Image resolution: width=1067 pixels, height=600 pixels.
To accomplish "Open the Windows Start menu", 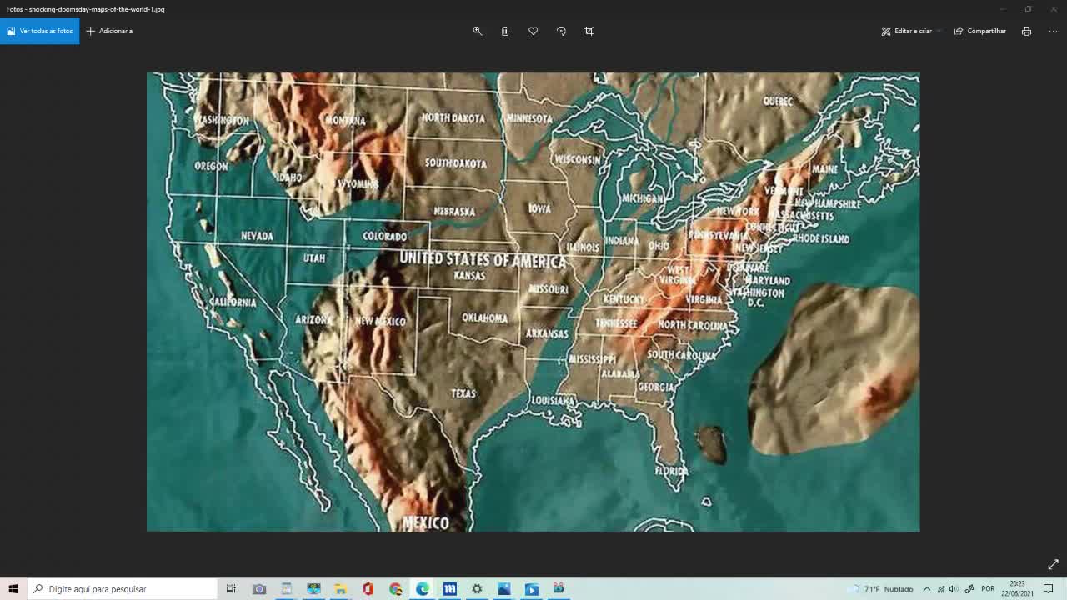I will pos(13,589).
